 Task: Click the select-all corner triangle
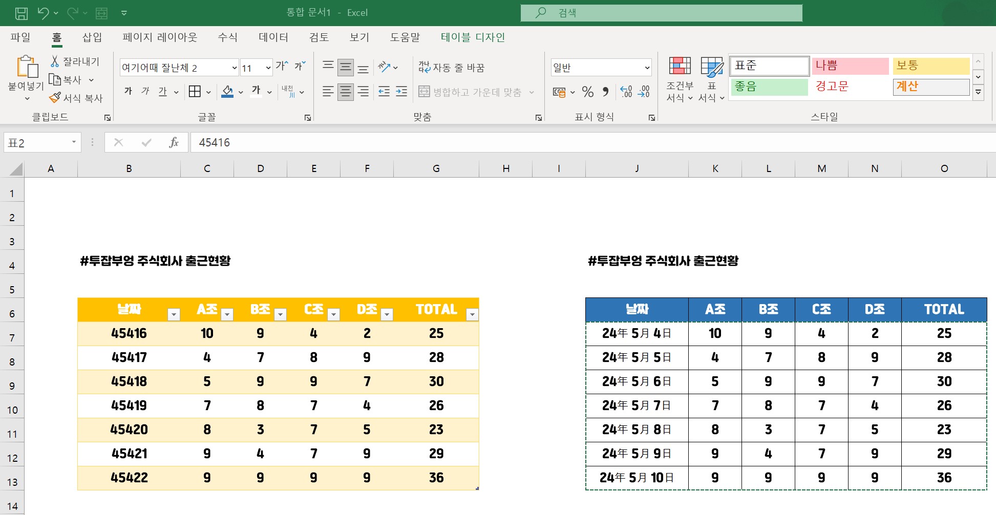15,168
